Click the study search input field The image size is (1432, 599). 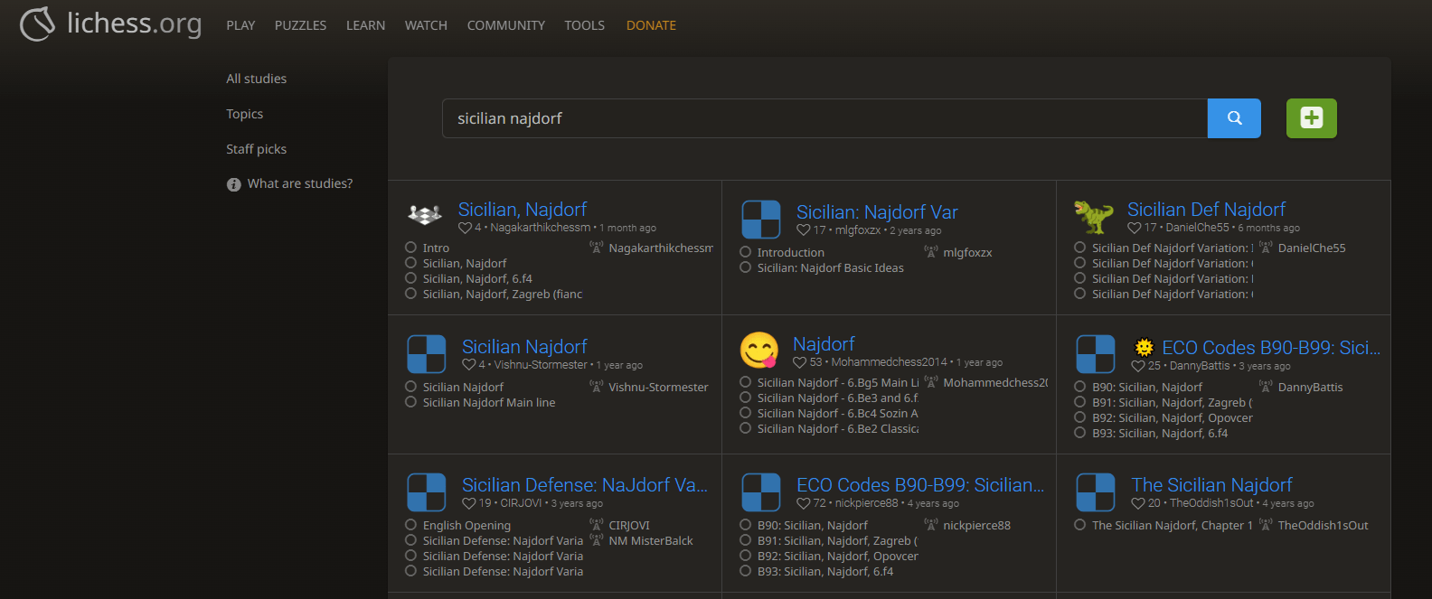(x=824, y=118)
